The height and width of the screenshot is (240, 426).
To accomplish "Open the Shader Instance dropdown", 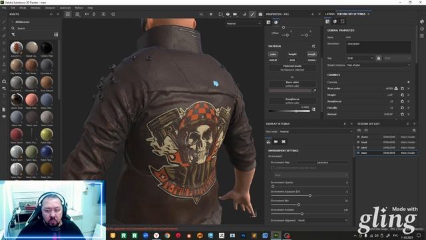I will [x=378, y=65].
